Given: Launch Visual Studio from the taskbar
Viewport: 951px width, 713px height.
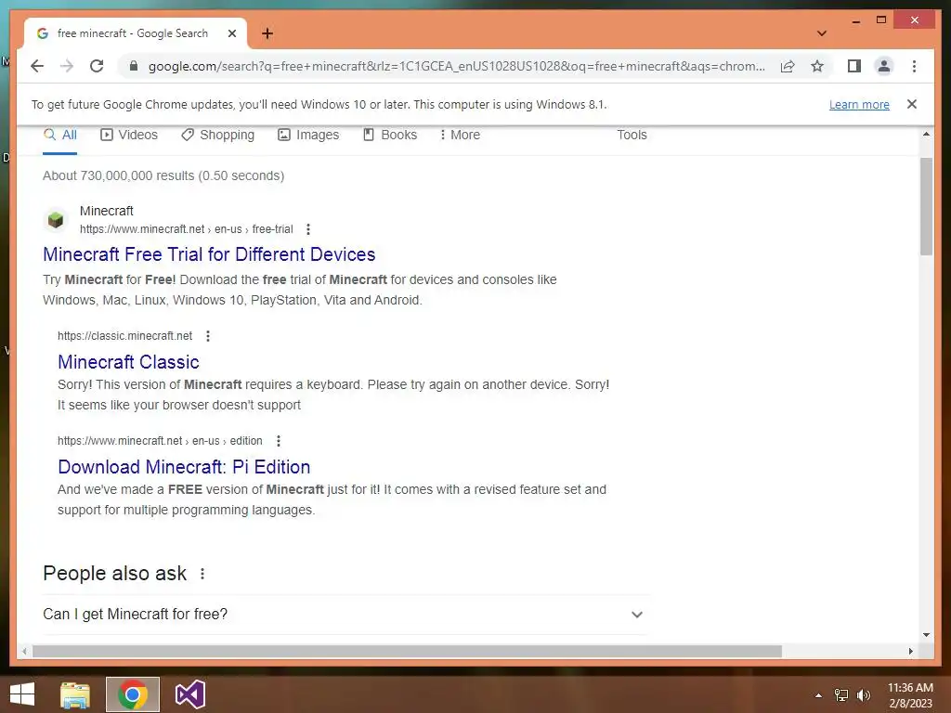Looking at the screenshot, I should pyautogui.click(x=190, y=694).
